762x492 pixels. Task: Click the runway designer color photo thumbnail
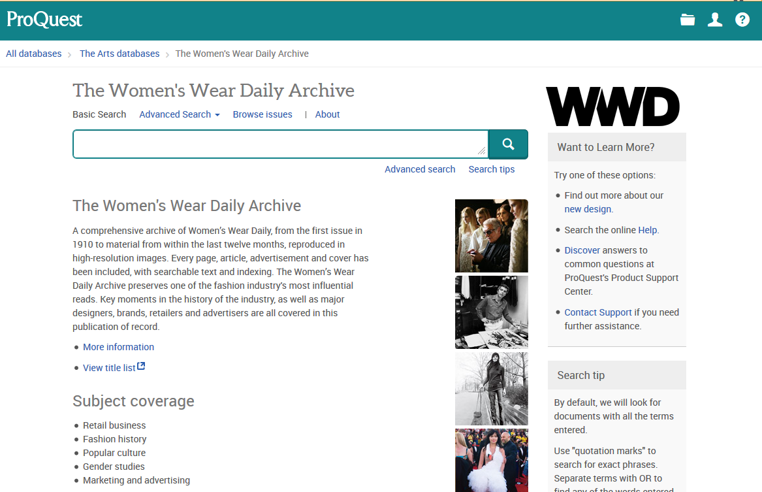pyautogui.click(x=491, y=236)
